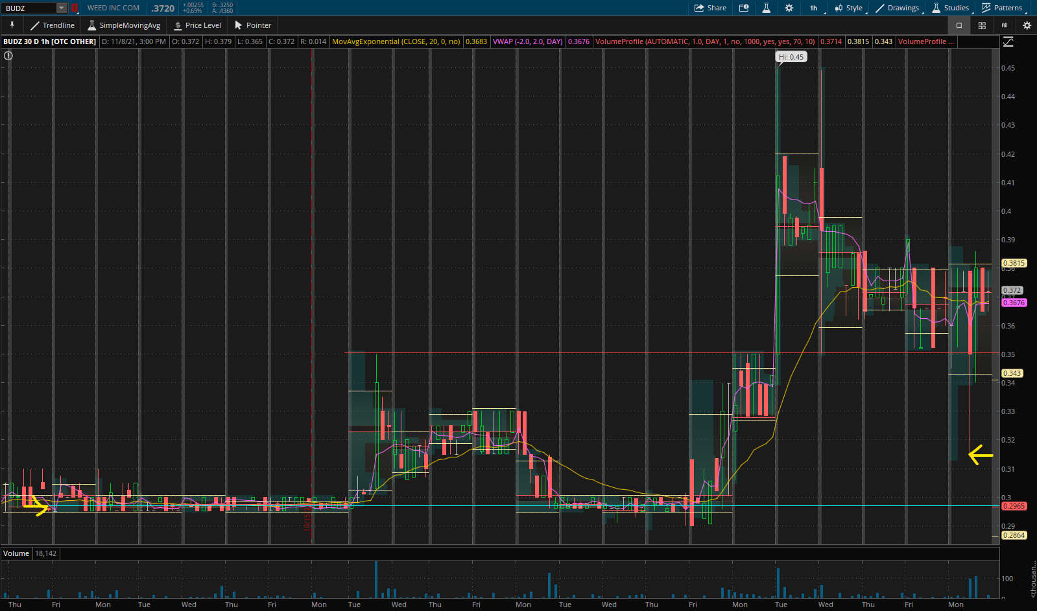The image size is (1037, 611).
Task: Open the Studies menu
Action: pyautogui.click(x=950, y=8)
